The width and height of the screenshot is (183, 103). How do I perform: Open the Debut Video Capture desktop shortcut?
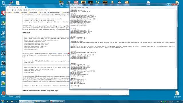pyautogui.click(x=3, y=45)
